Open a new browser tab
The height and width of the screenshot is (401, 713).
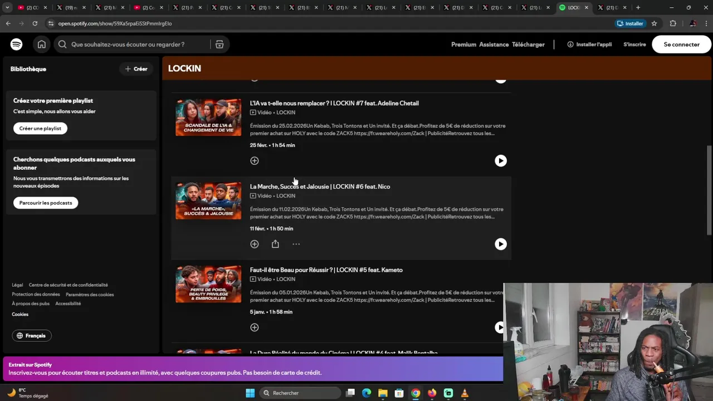click(638, 8)
